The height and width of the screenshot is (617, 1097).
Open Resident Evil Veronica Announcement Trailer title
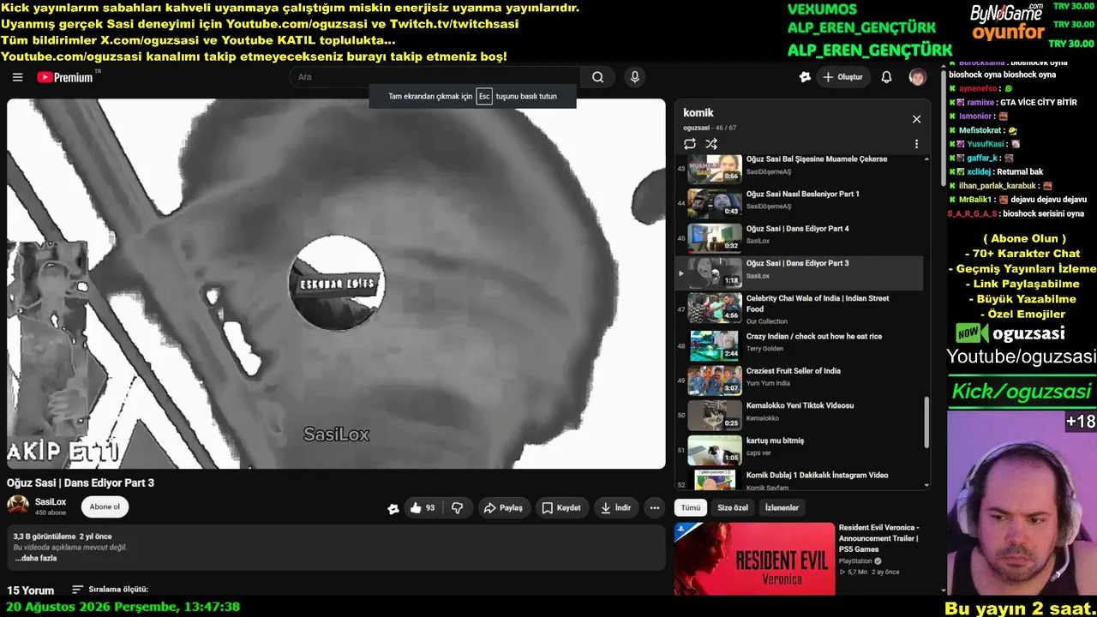(879, 538)
